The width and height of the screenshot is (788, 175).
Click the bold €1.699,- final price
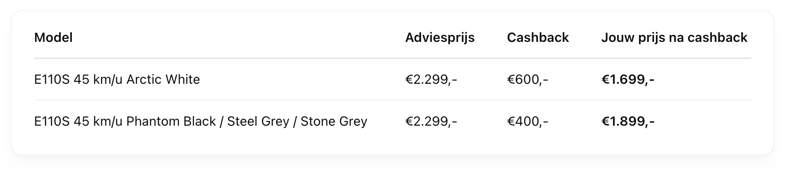(627, 80)
